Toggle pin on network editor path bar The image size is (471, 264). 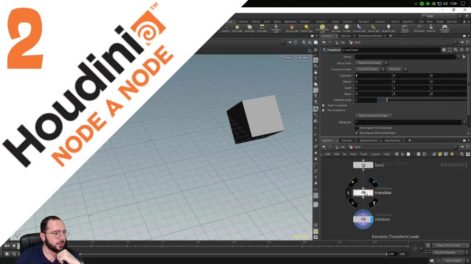(462, 147)
